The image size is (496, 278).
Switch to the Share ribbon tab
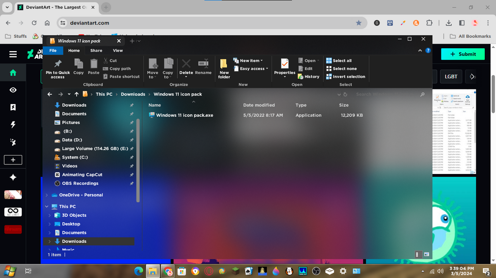click(96, 51)
